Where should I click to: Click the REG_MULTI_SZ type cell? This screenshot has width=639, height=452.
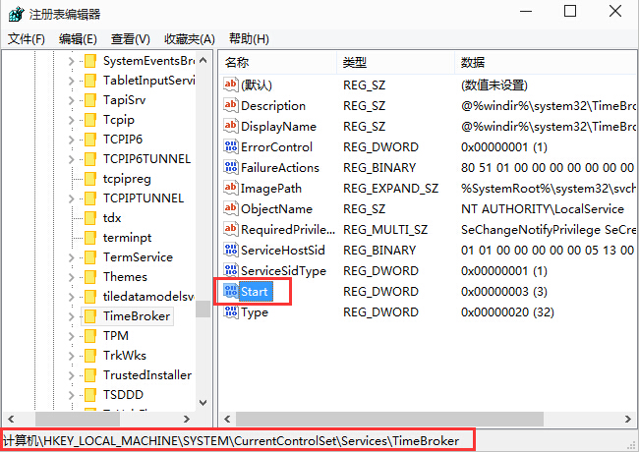(385, 230)
